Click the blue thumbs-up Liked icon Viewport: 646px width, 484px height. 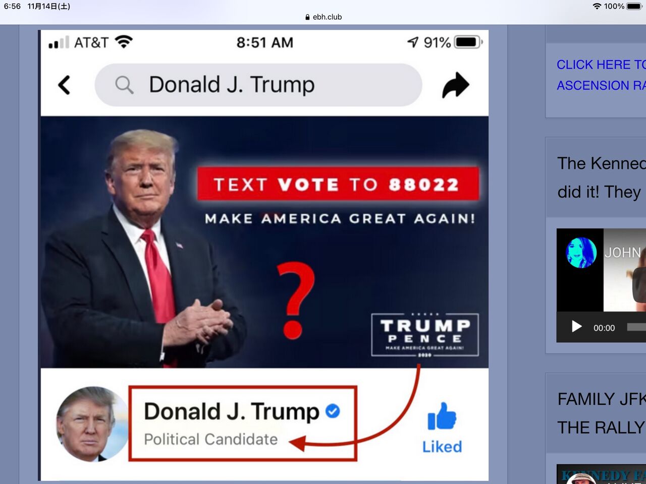pyautogui.click(x=442, y=416)
